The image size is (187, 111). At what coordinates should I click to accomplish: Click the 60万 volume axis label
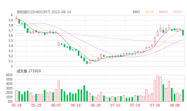pyautogui.click(x=9, y=75)
